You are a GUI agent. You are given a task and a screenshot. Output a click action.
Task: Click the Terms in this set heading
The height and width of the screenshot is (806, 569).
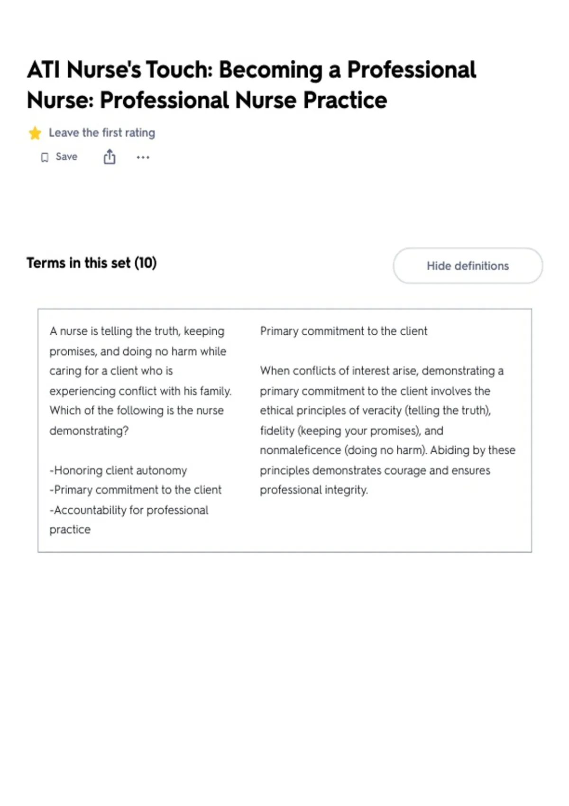(92, 263)
